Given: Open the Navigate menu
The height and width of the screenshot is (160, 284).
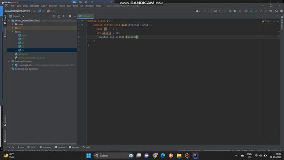Looking at the screenshot, I should 35,6.
